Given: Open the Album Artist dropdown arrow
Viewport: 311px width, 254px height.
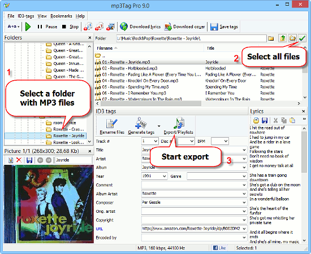Looking at the screenshot, I should click(x=244, y=194).
